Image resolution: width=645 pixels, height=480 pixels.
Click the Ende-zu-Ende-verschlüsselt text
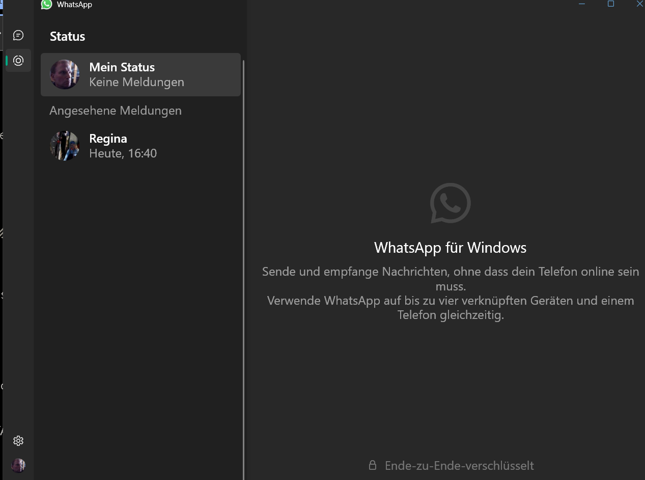tap(459, 466)
